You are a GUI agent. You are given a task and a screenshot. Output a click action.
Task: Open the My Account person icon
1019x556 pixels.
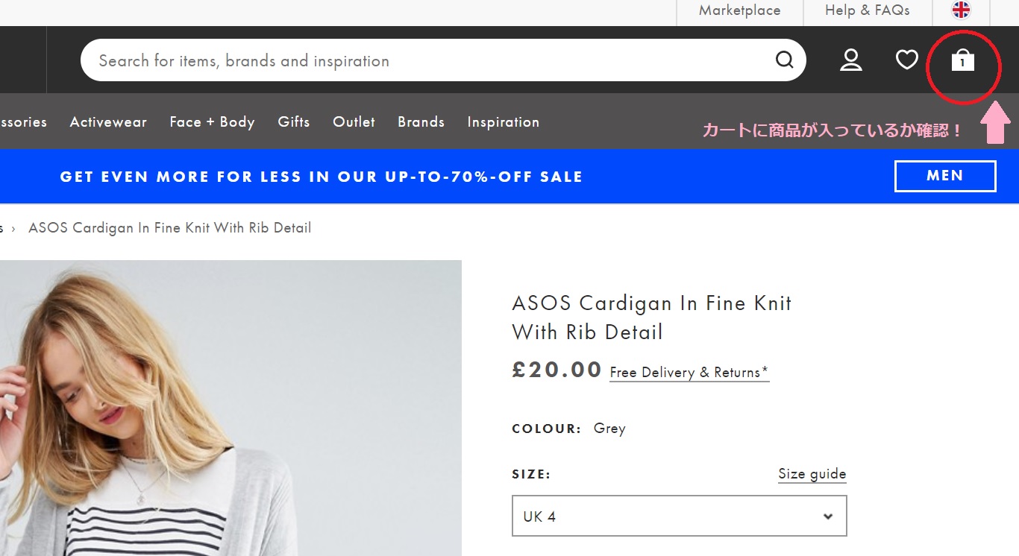point(850,60)
